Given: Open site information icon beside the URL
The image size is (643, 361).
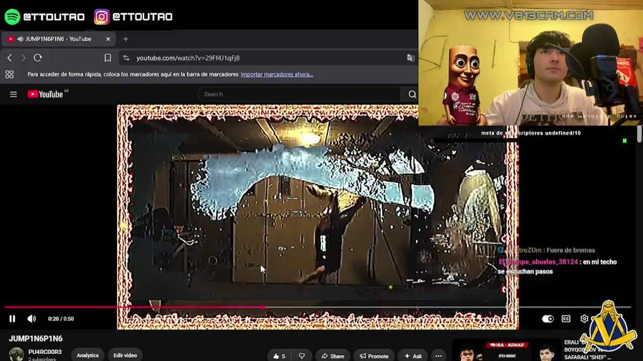Looking at the screenshot, I should click(126, 58).
